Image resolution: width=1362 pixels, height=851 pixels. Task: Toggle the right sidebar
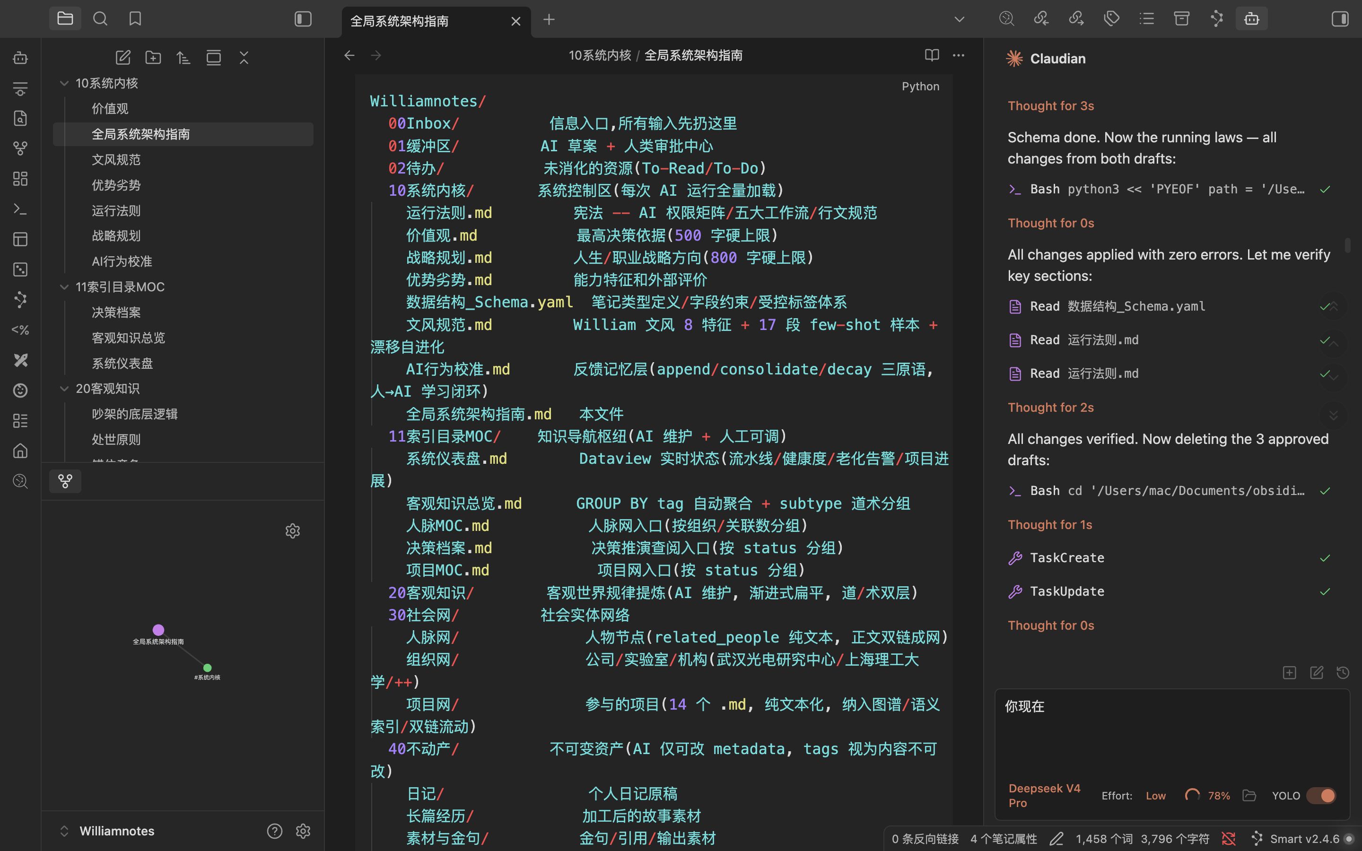tap(1340, 18)
